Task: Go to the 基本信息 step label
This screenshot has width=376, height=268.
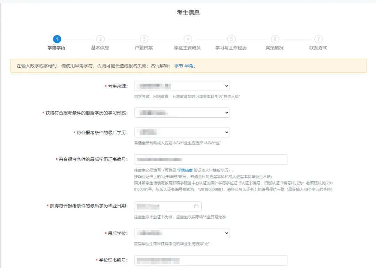Action: (x=100, y=48)
